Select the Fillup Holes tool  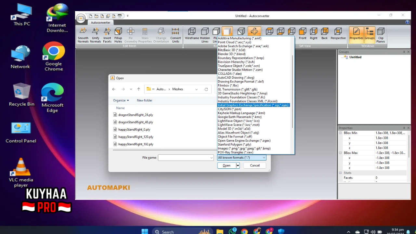(118, 35)
